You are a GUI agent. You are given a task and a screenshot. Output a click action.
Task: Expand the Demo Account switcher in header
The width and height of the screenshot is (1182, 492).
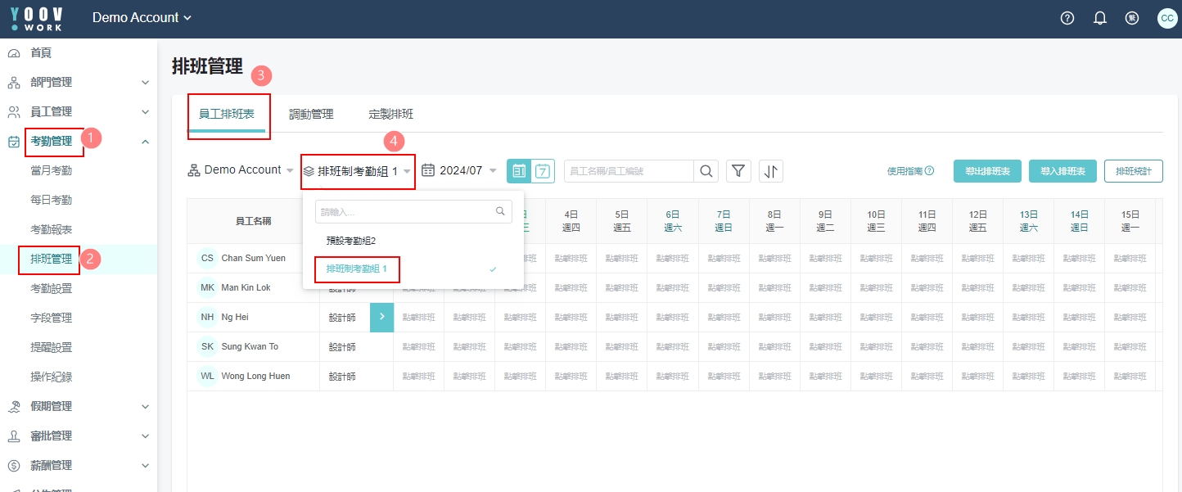coord(142,18)
